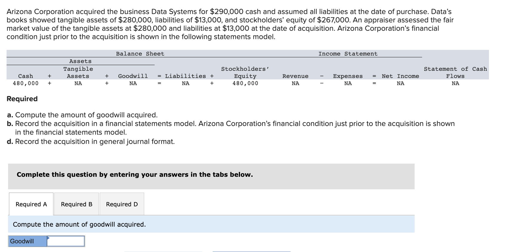Viewport: 520px width, 252px height.
Task: Click the Stockholders' Equity column header
Action: click(245, 73)
